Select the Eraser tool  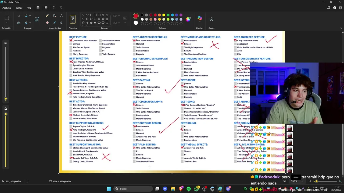point(47,23)
